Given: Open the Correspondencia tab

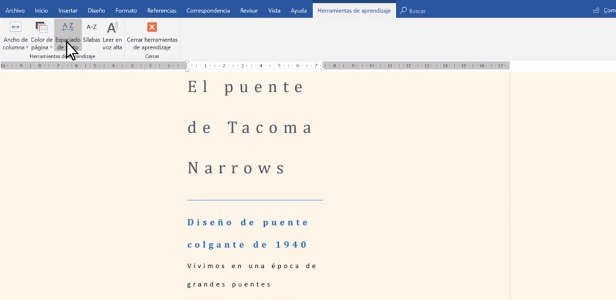Looking at the screenshot, I should pos(208,10).
